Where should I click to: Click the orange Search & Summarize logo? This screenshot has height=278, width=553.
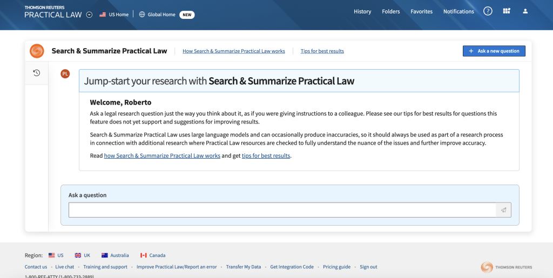37,51
